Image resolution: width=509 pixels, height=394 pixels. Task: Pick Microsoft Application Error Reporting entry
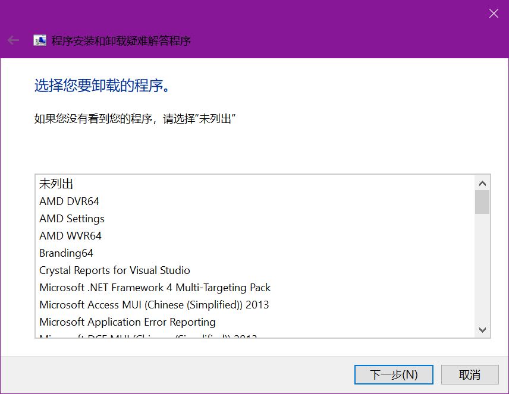[x=127, y=322]
